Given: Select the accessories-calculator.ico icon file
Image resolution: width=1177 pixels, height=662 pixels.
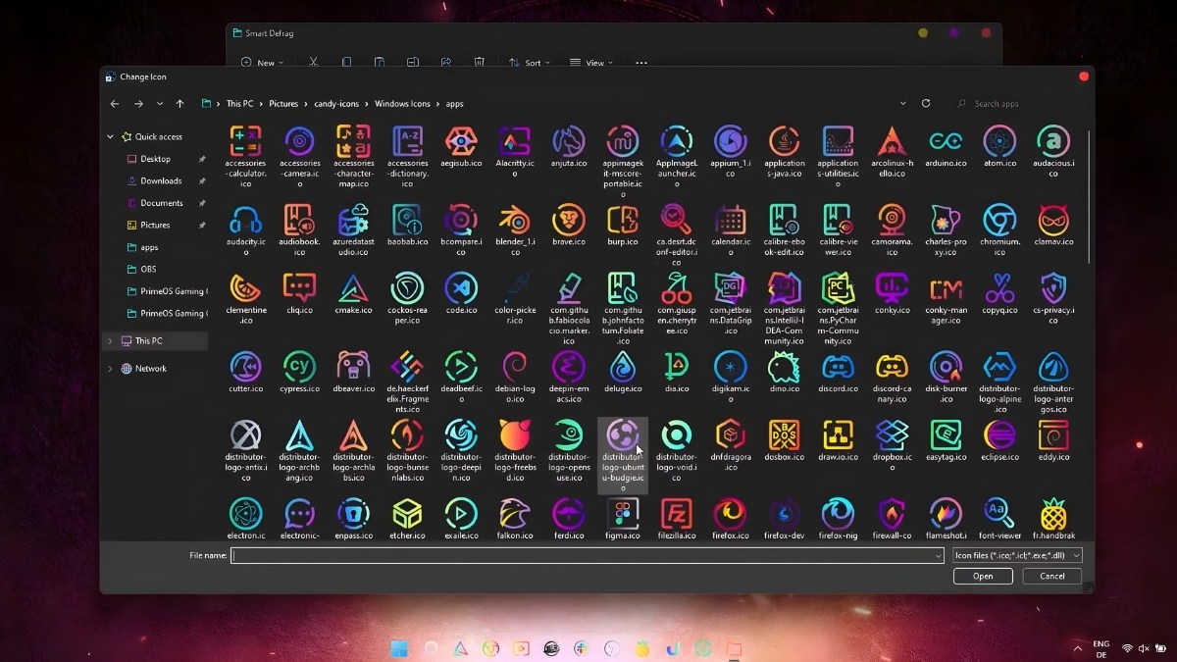Looking at the screenshot, I should click(x=245, y=156).
